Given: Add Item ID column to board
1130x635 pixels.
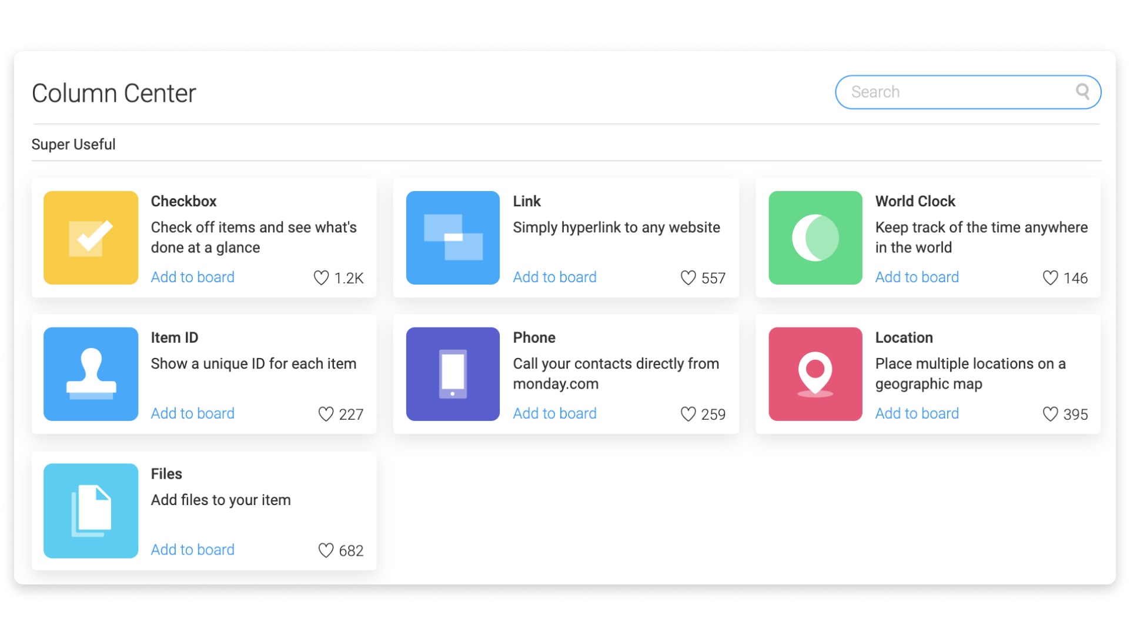Looking at the screenshot, I should coord(192,413).
